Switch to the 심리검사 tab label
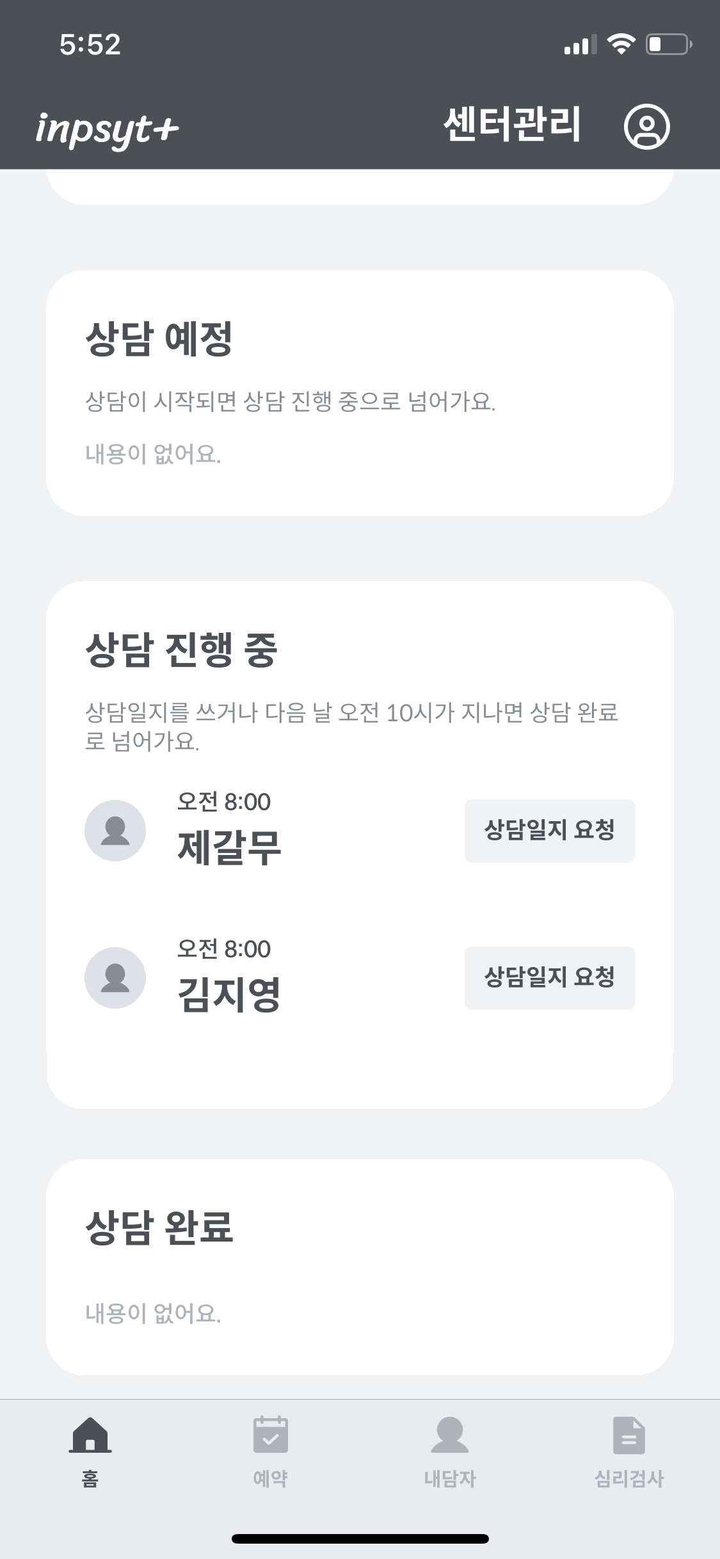The height and width of the screenshot is (1559, 720). point(628,1478)
